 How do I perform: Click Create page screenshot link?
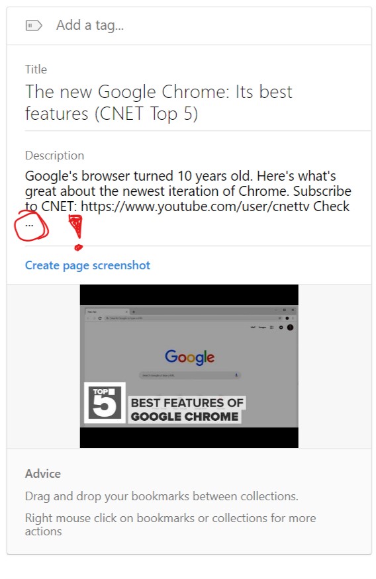point(87,265)
